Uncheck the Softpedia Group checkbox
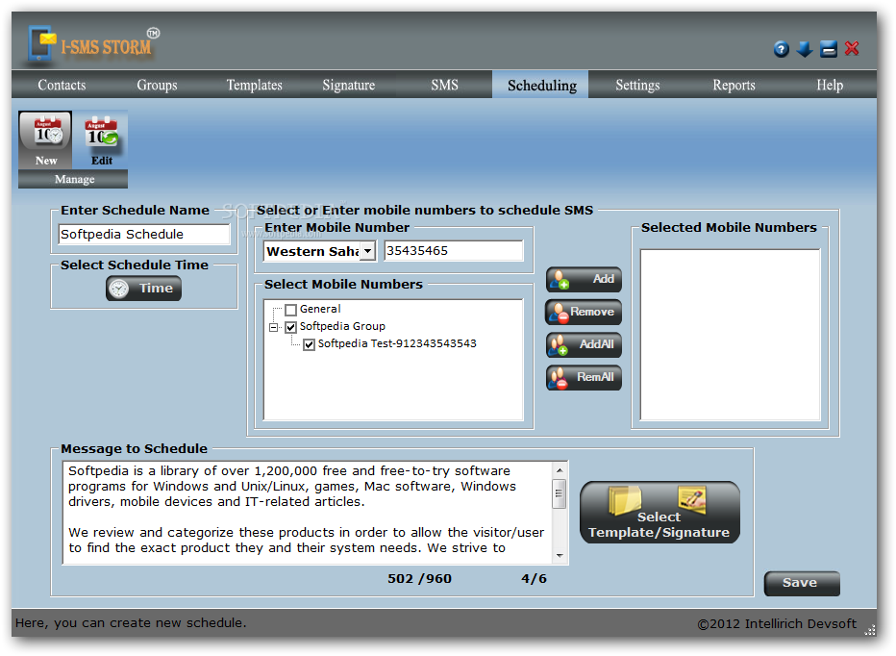The width and height of the screenshot is (896, 656). (x=291, y=327)
